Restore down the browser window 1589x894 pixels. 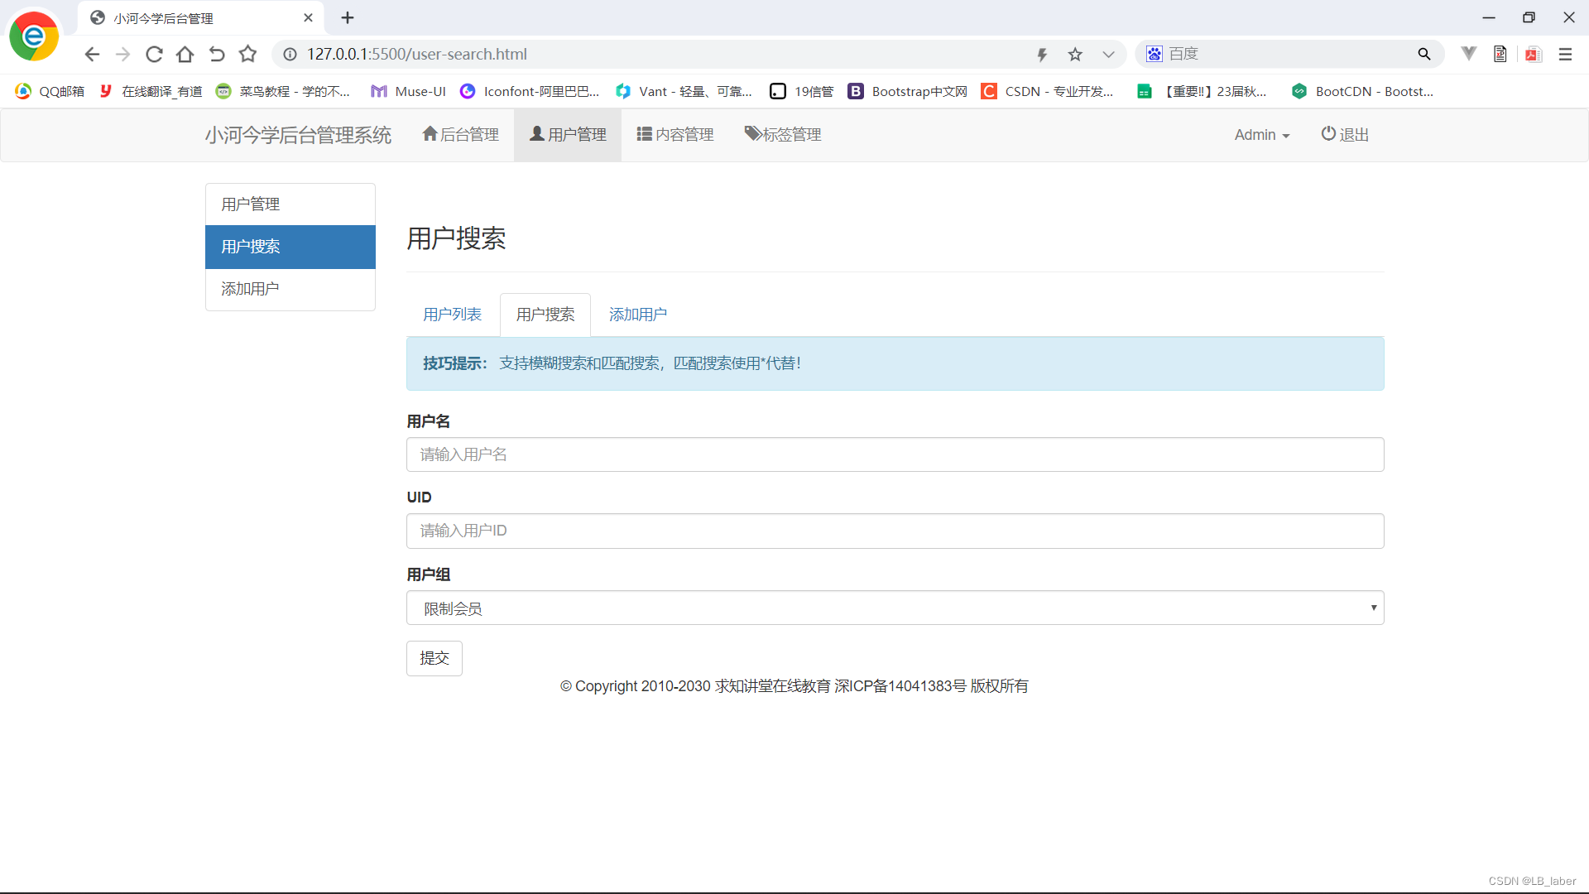(x=1529, y=17)
